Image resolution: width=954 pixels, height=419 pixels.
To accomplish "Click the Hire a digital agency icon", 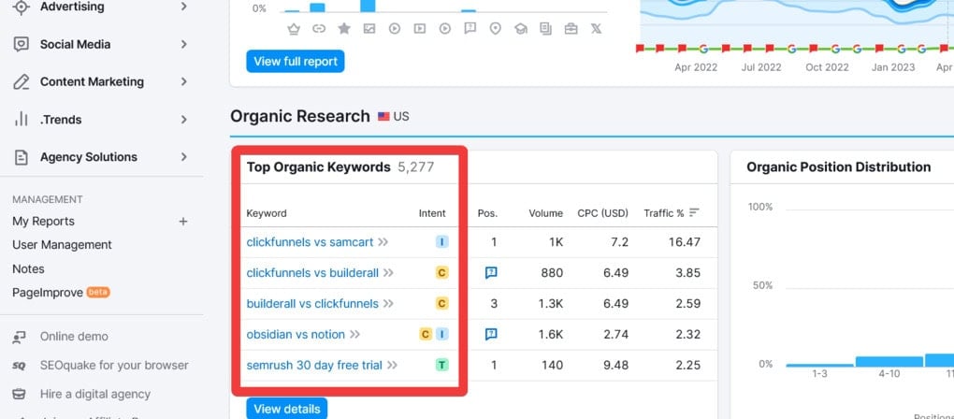I will pos(19,394).
